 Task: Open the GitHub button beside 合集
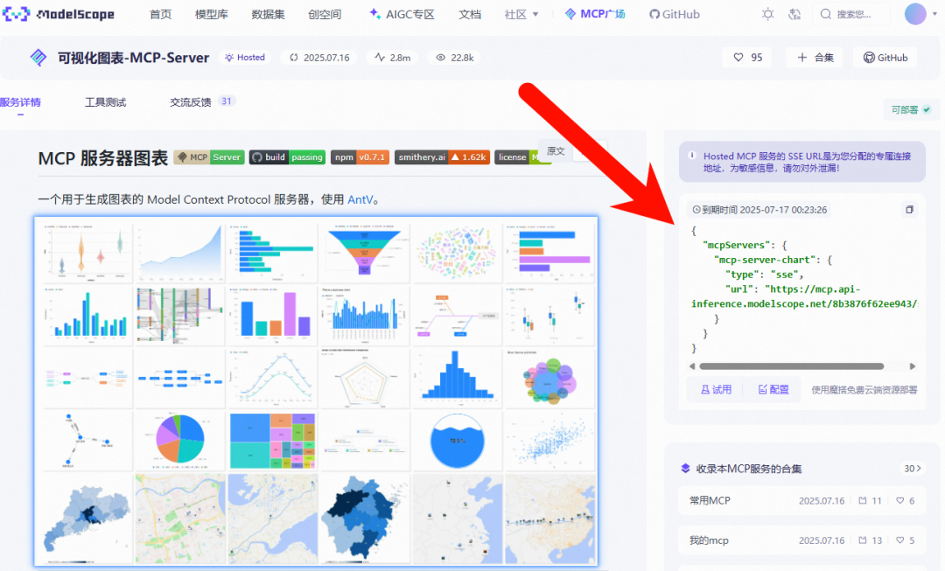[x=885, y=58]
